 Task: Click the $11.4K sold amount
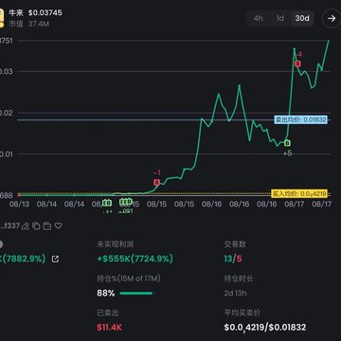109,327
